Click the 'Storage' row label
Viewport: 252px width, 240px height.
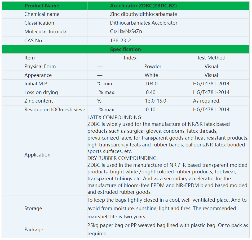click(33, 209)
